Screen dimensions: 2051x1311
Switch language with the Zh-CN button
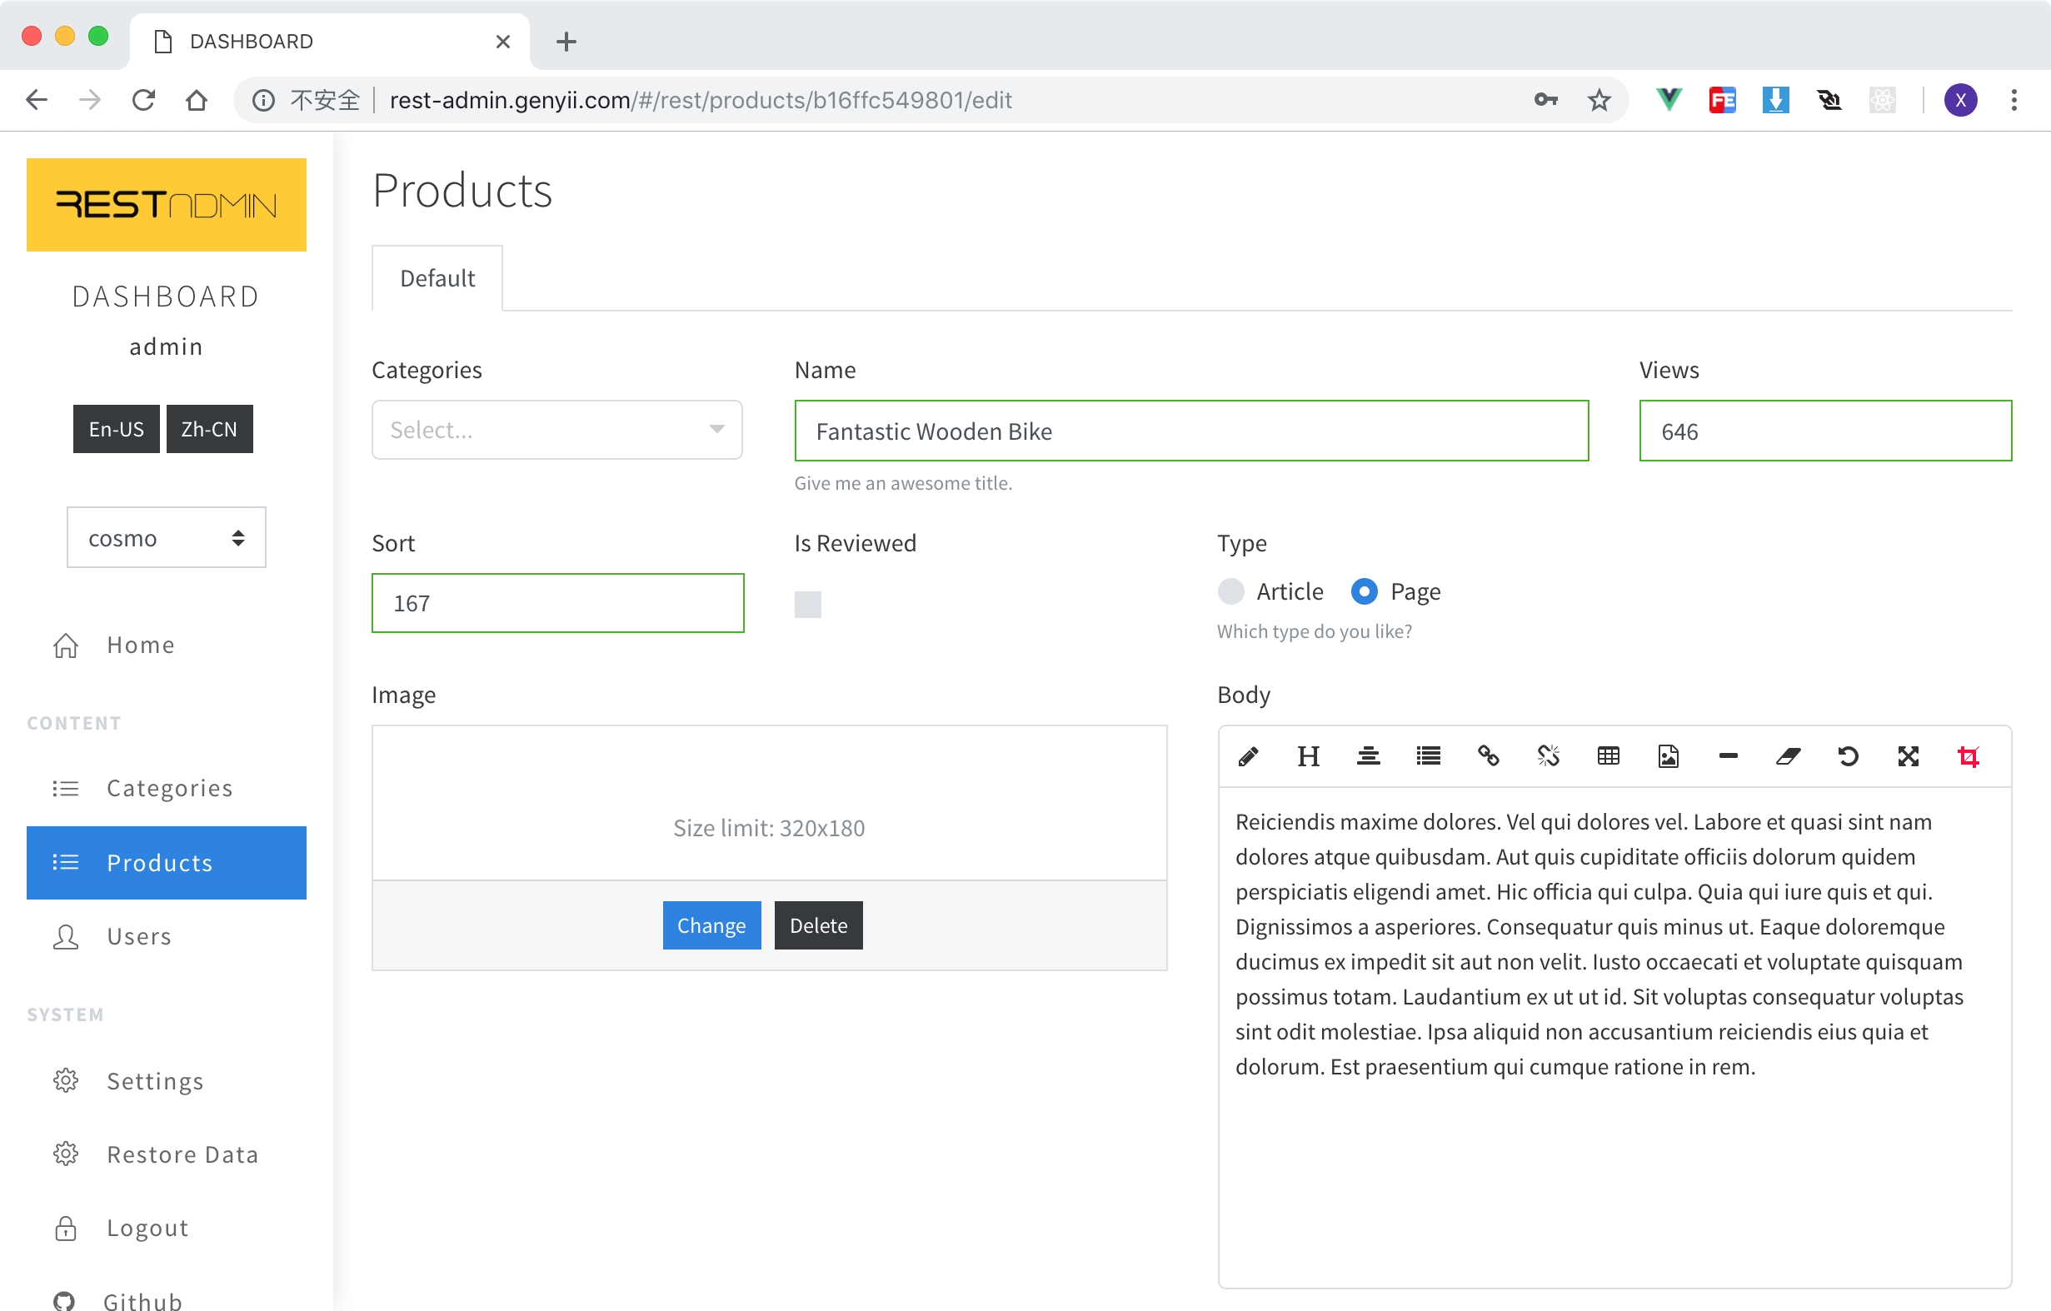(x=208, y=429)
